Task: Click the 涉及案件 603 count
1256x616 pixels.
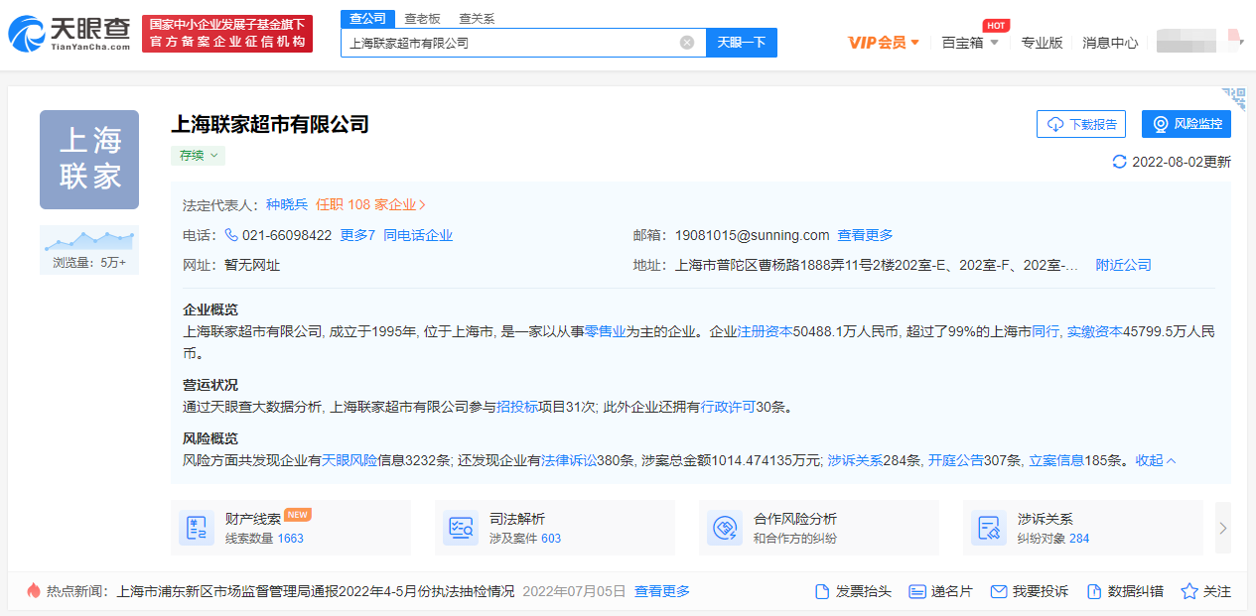Action: [x=525, y=539]
